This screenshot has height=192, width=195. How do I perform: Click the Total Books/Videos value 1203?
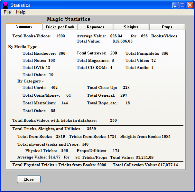pos(60,36)
